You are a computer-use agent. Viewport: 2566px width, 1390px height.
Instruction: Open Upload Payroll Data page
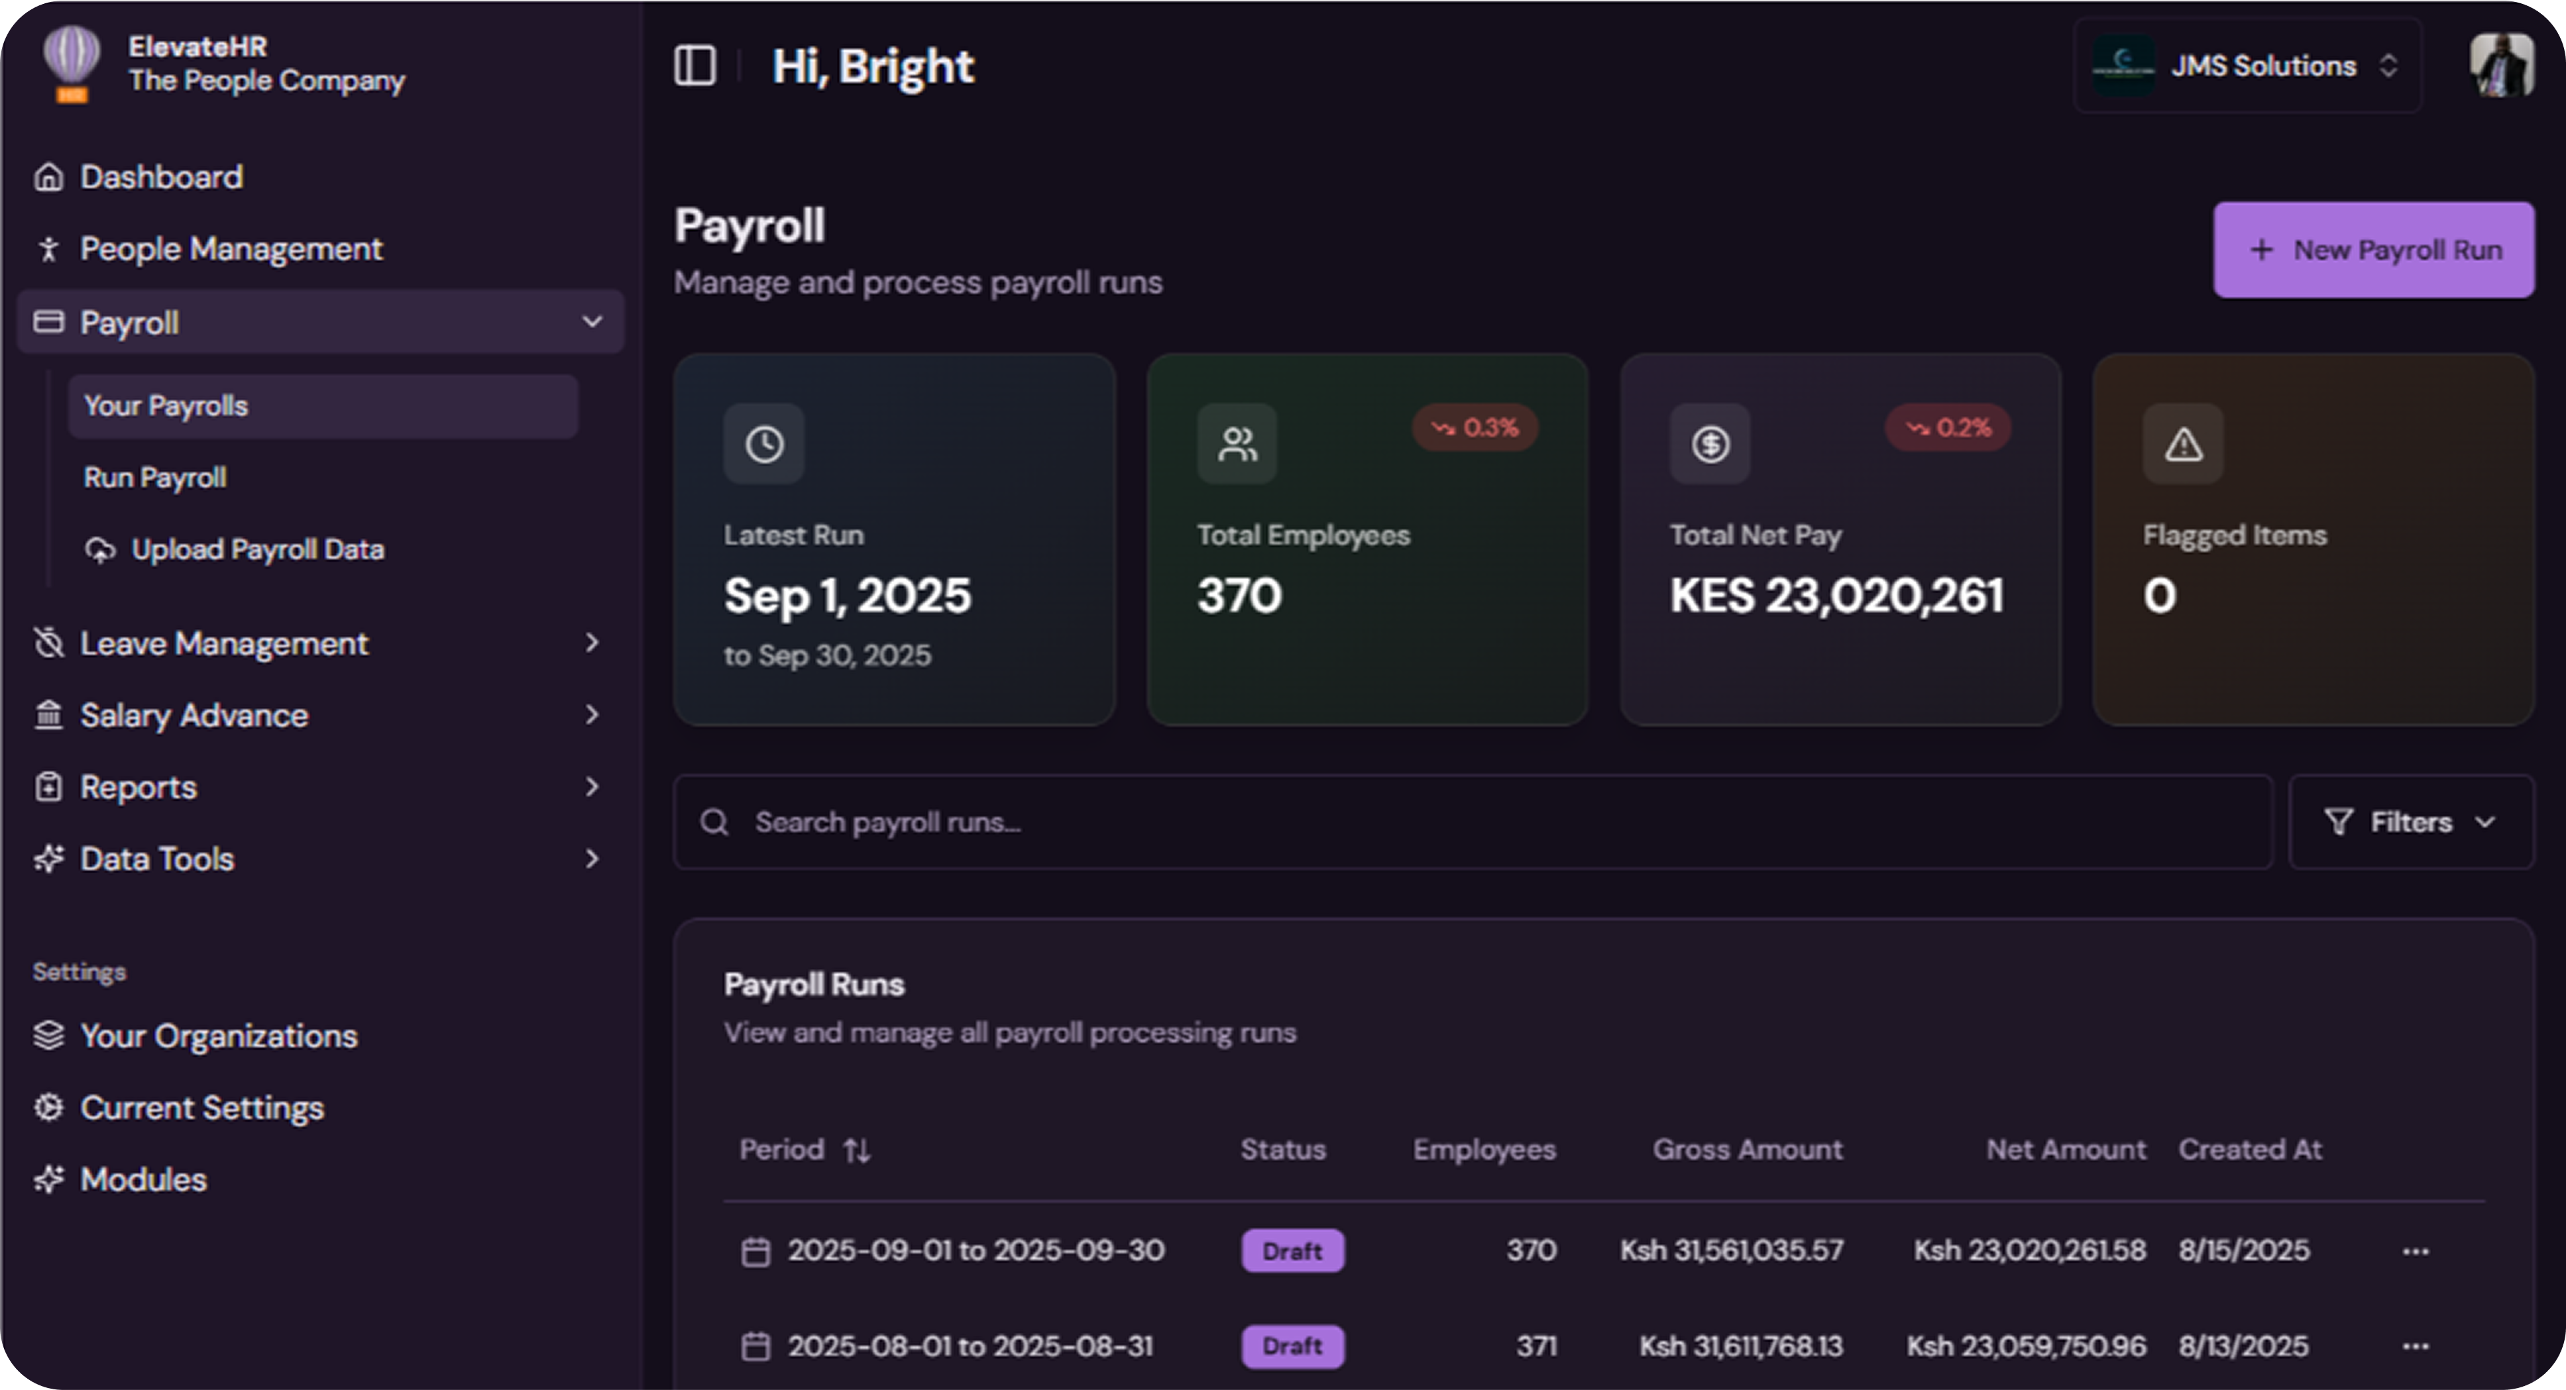click(257, 550)
